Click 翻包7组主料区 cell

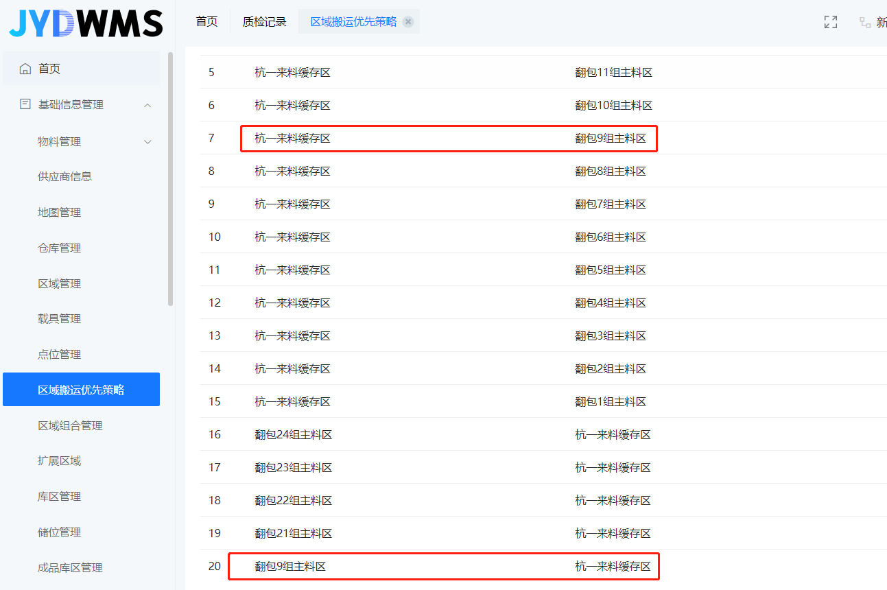click(611, 204)
